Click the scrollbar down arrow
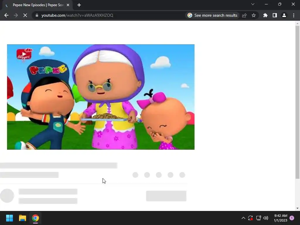 pos(297,208)
